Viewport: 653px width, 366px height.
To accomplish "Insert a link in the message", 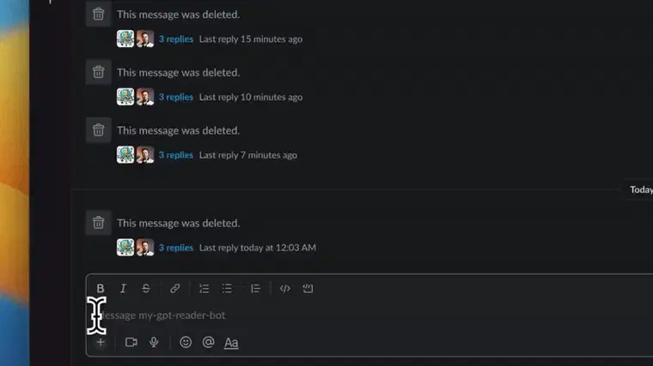I will 175,288.
